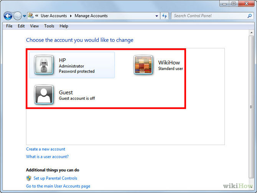
Task: Expand the address bar history dropdown
Action: point(157,16)
